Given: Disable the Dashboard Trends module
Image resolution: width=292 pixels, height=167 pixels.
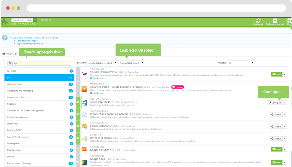Looking at the screenshot, I should [276, 139].
